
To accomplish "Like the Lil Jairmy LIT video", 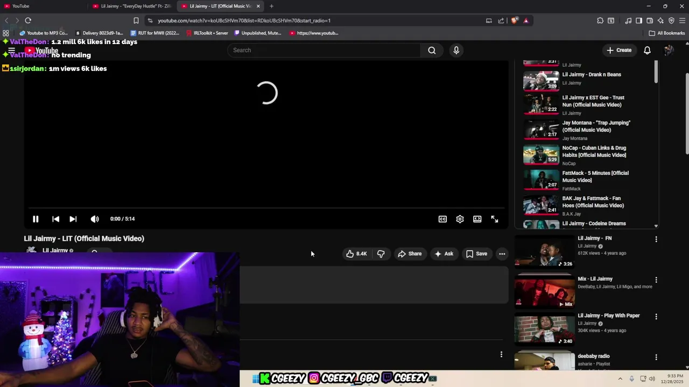I will point(356,254).
